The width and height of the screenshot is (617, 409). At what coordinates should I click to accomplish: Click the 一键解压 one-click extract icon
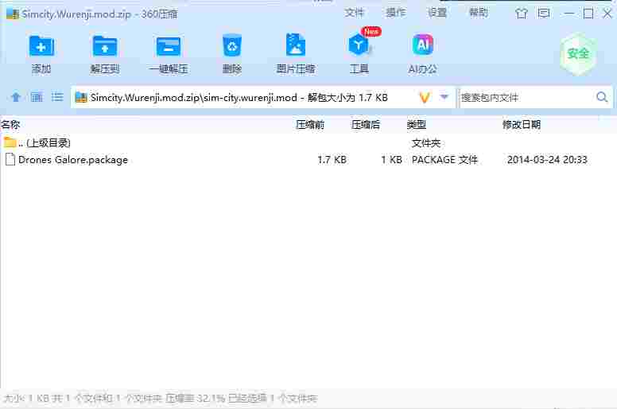[x=168, y=47]
